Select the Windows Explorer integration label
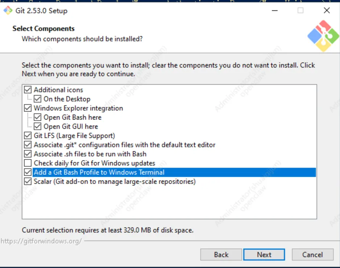The image size is (340, 268). click(78, 108)
